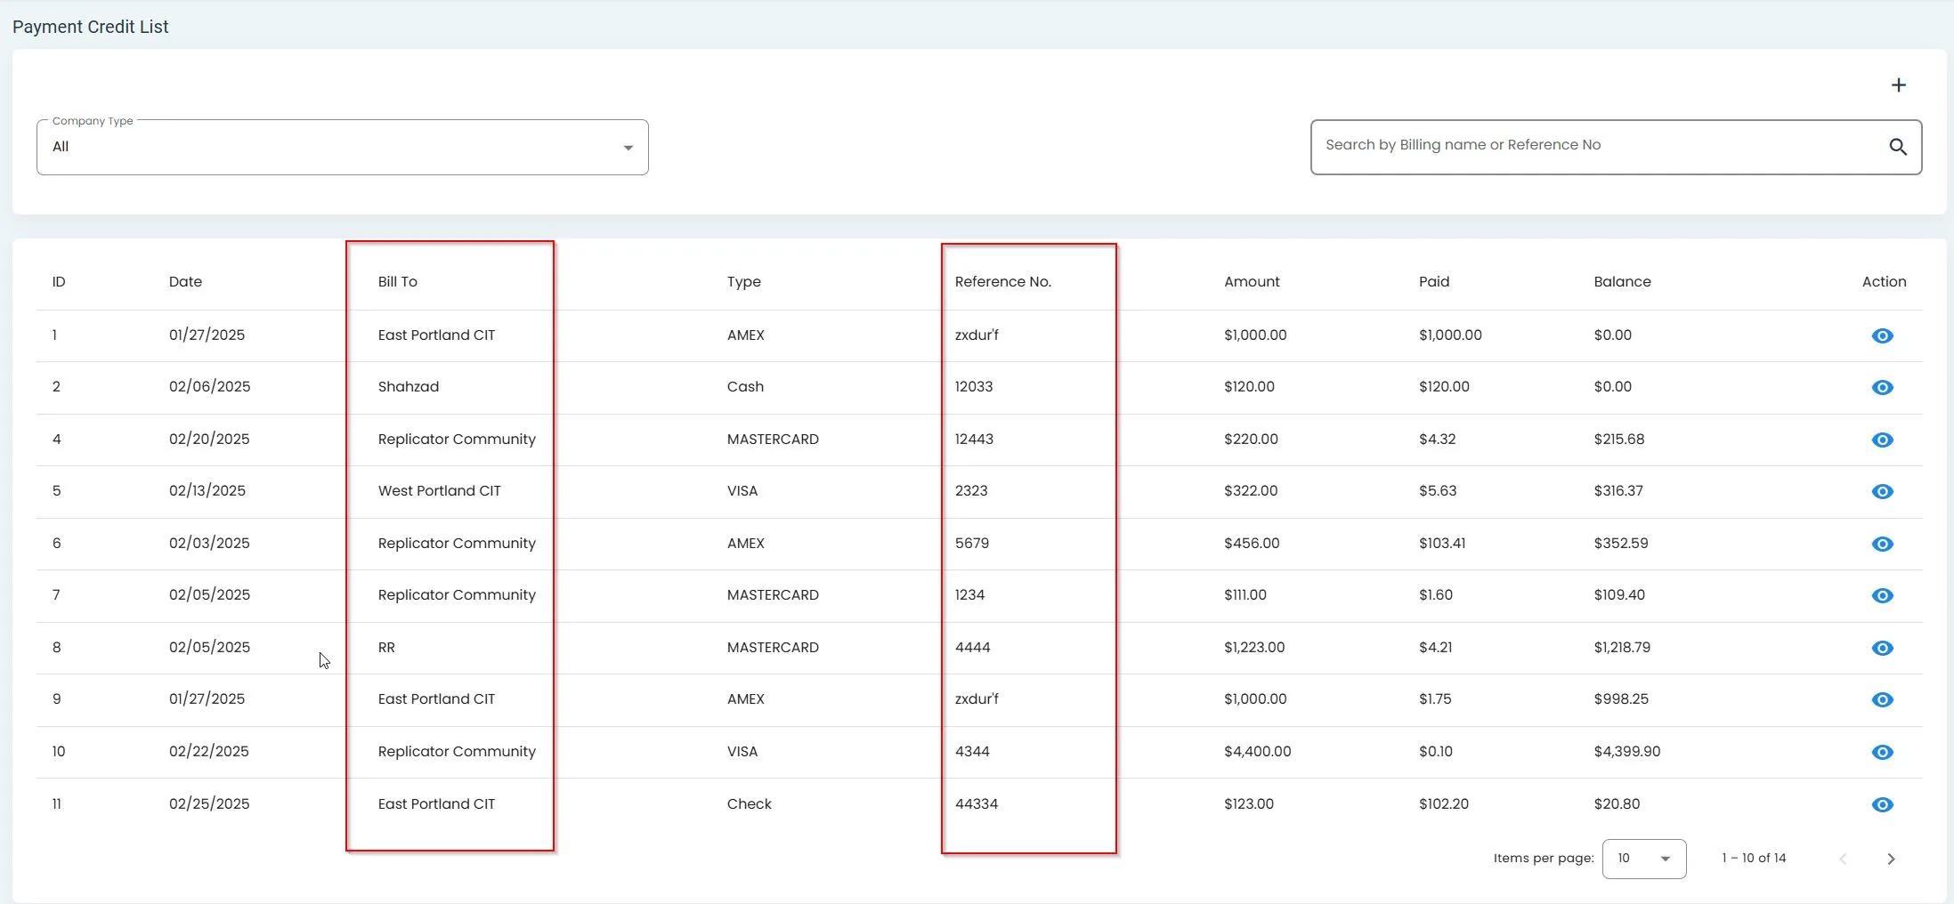Open the Company Type dropdown
1954x904 pixels.
click(342, 148)
